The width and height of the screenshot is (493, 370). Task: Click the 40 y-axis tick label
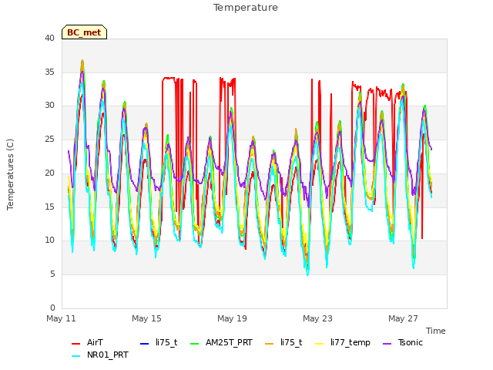[49, 39]
